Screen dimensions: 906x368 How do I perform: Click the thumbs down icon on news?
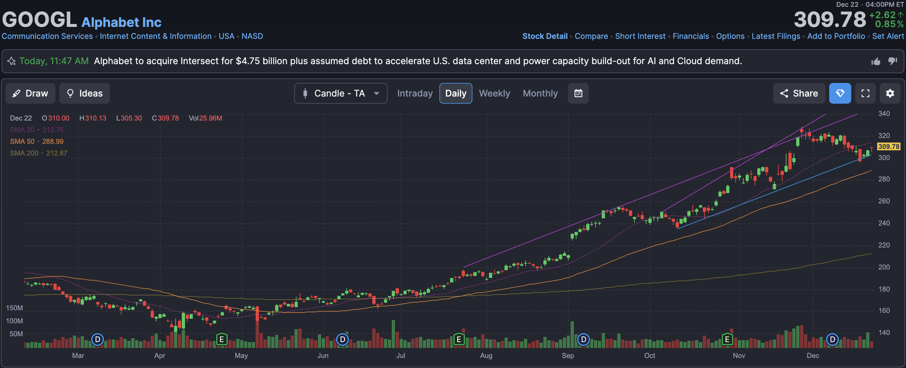tap(893, 61)
